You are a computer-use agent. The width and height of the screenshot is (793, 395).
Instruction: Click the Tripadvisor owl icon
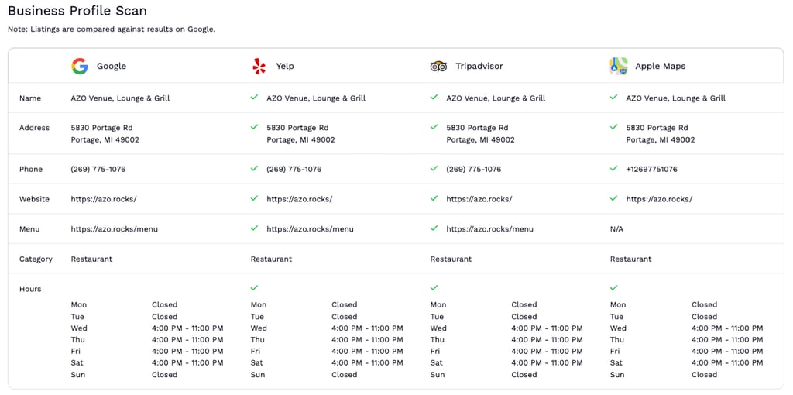438,67
